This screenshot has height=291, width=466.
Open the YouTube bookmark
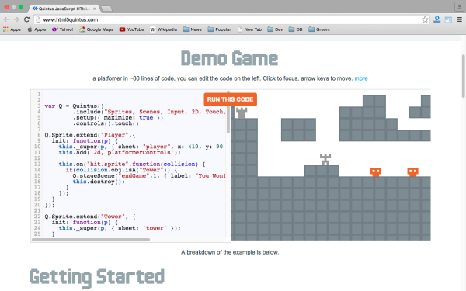point(132,29)
